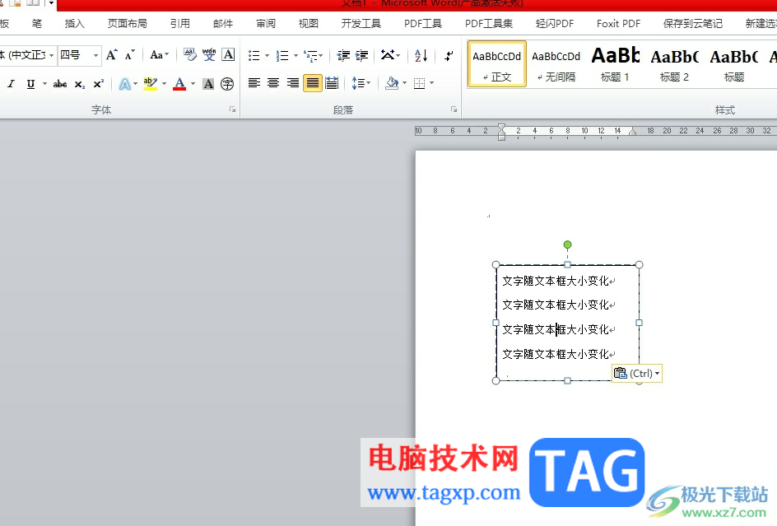Align text left
777x526 pixels.
coord(254,83)
